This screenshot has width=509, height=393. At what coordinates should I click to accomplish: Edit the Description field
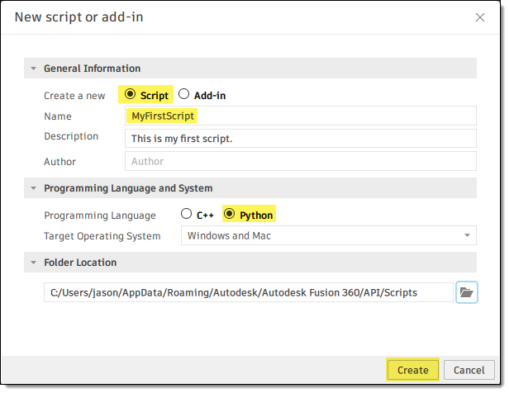pos(301,138)
